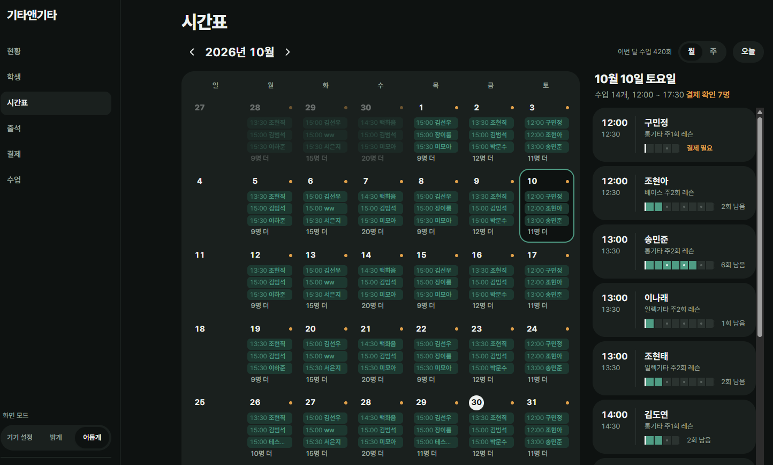Click 송민준 lesson progress bar
This screenshot has height=465, width=773.
click(x=679, y=265)
